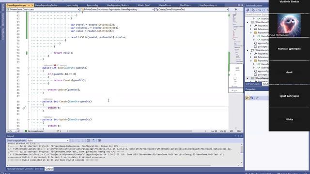The height and width of the screenshot is (174, 310).
Task: Select the Alphabetical sort icon in Properties
Action: click(252, 98)
